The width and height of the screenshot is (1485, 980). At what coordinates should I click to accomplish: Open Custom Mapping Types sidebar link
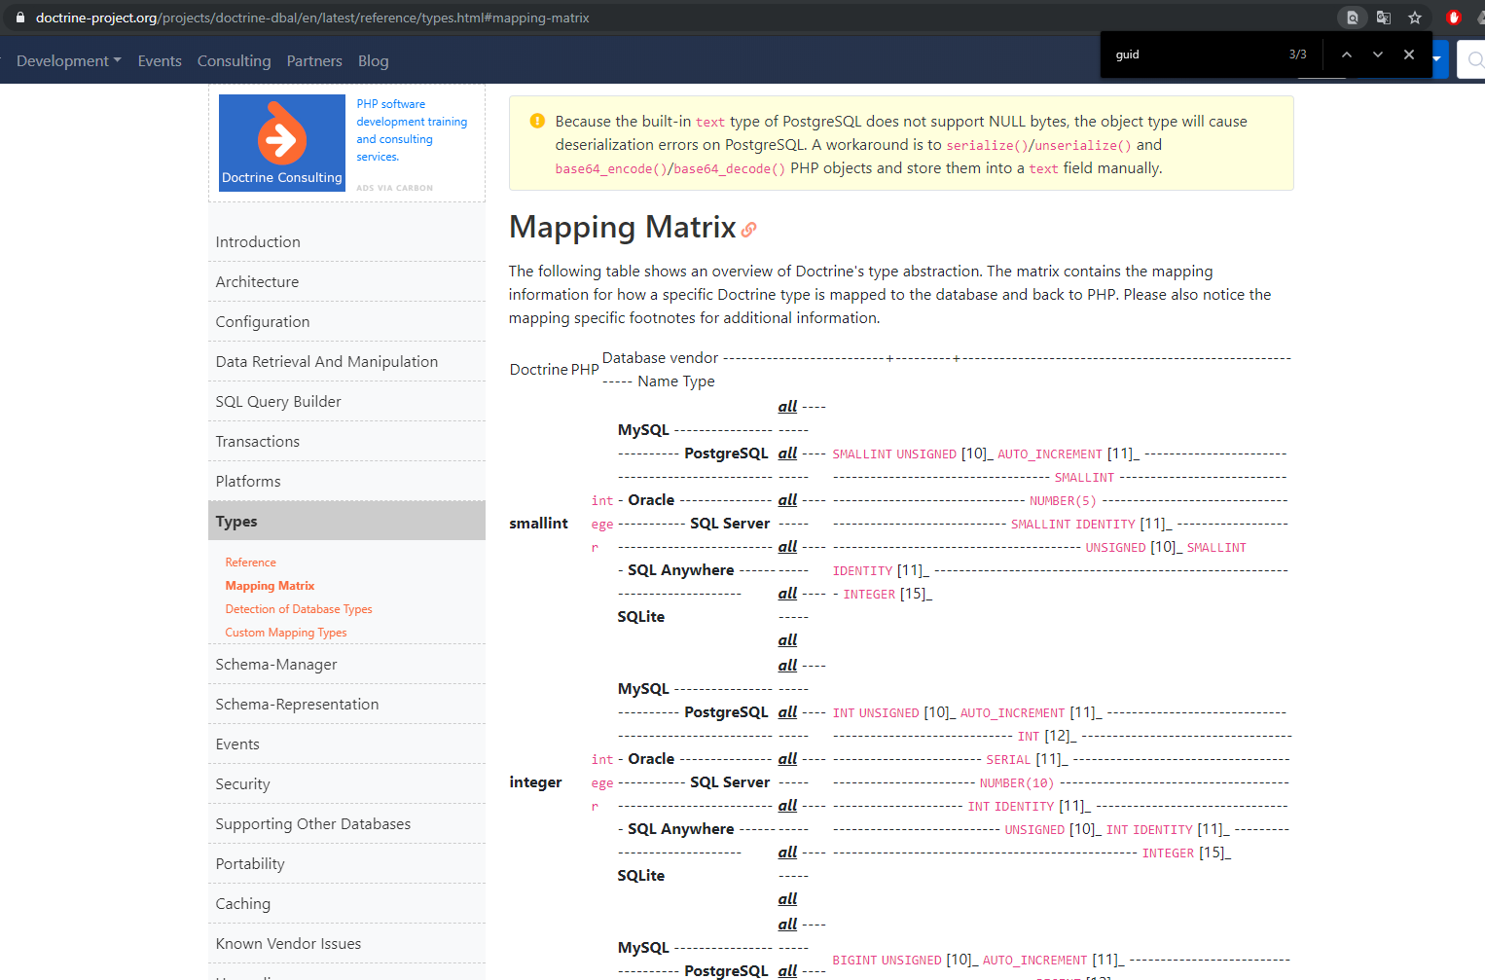(x=286, y=633)
